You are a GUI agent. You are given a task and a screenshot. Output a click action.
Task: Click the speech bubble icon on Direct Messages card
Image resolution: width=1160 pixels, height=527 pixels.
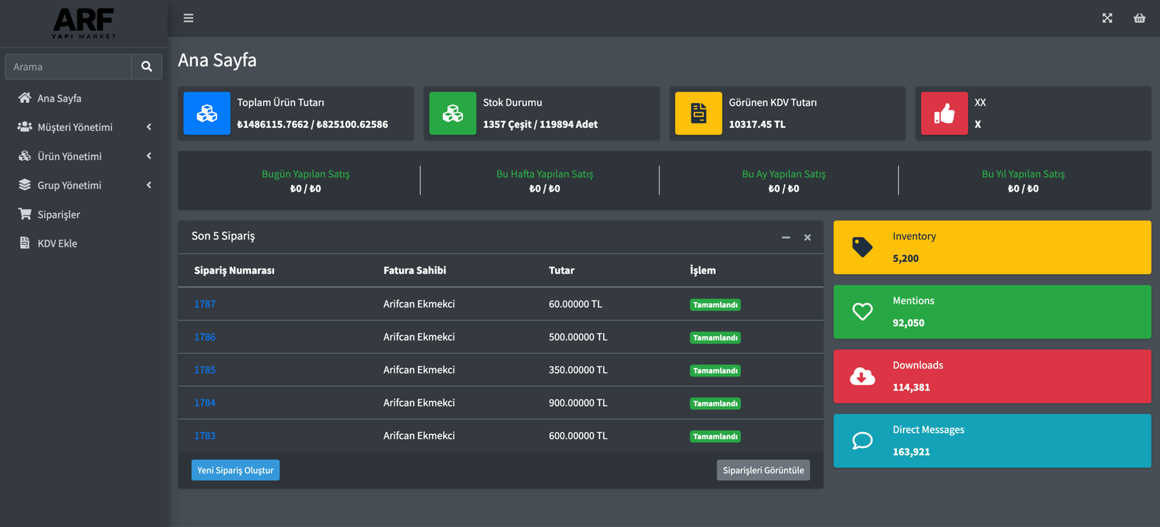[x=863, y=440]
